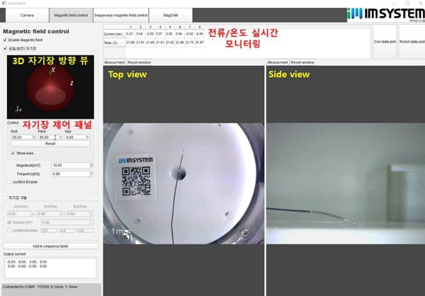
Task: Click Reset window above Side view
Action: coord(302,62)
